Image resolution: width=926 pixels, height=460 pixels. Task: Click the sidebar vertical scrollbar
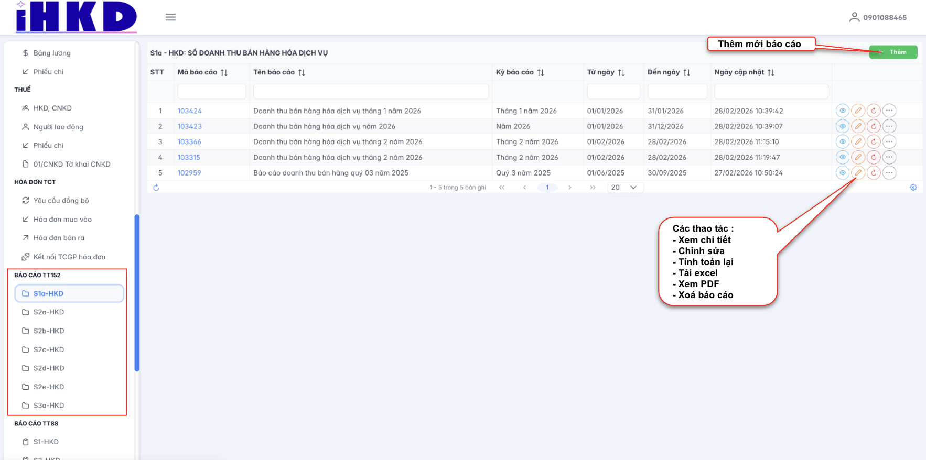pyautogui.click(x=137, y=292)
